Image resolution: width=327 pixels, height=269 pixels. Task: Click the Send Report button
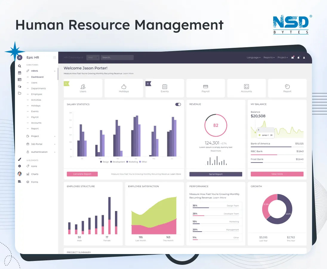tap(216, 174)
